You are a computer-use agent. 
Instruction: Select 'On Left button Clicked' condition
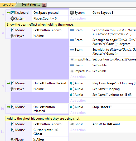pos(50,83)
